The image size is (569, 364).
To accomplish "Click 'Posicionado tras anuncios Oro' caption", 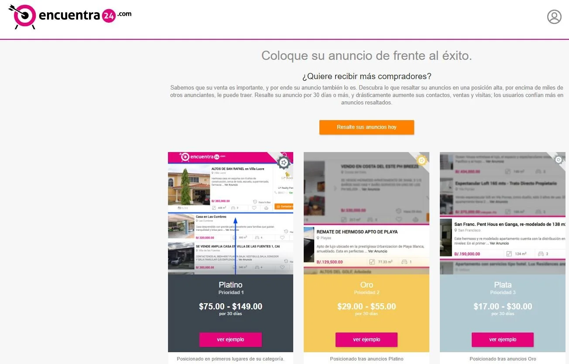I will click(503, 359).
